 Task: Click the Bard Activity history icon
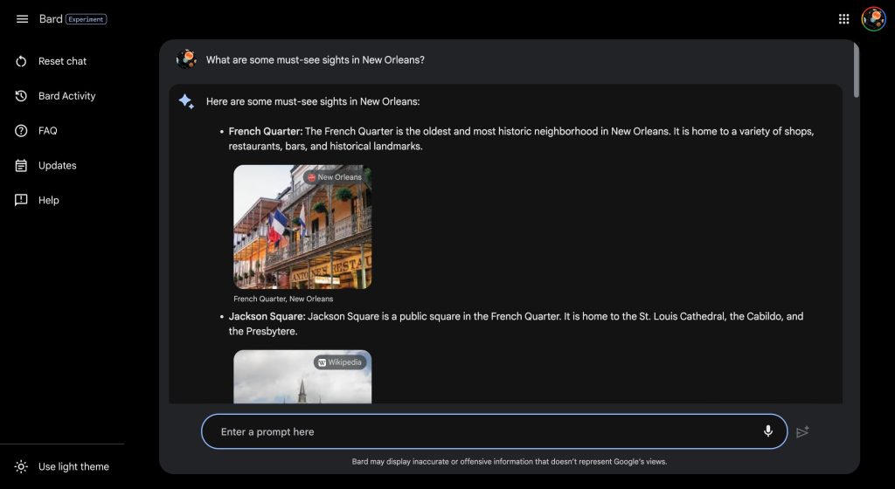click(22, 96)
